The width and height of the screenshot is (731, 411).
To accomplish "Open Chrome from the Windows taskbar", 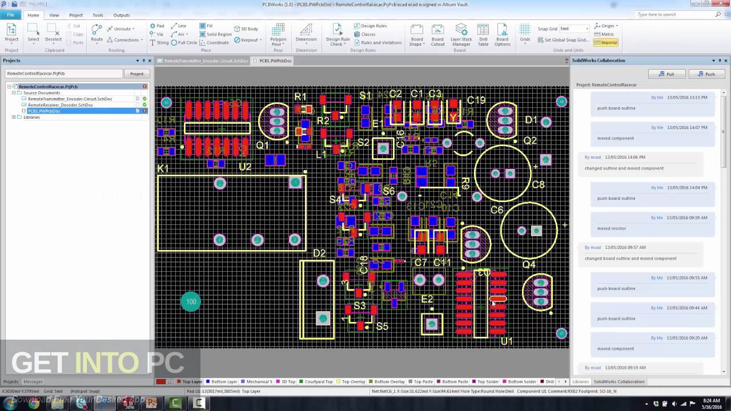I will [34, 403].
